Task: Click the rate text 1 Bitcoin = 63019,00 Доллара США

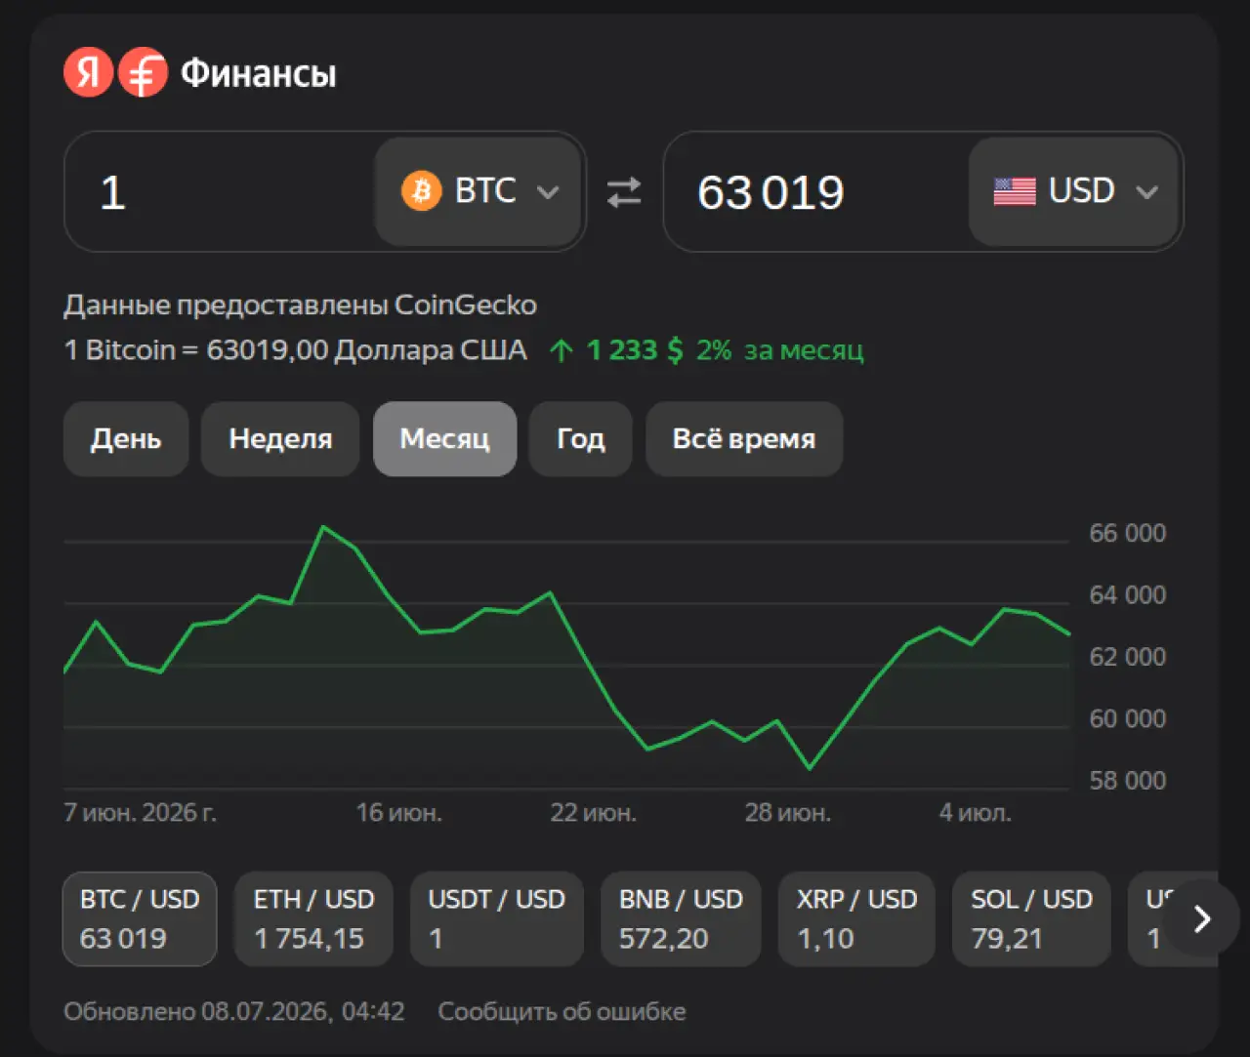Action: tap(295, 350)
